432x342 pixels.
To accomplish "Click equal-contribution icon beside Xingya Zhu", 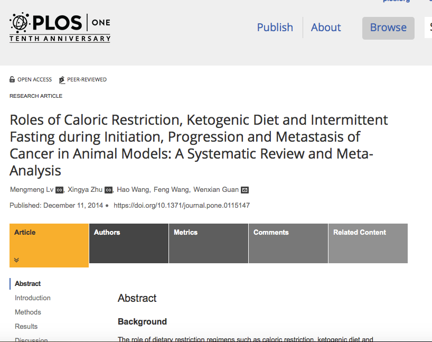I will click(x=109, y=190).
